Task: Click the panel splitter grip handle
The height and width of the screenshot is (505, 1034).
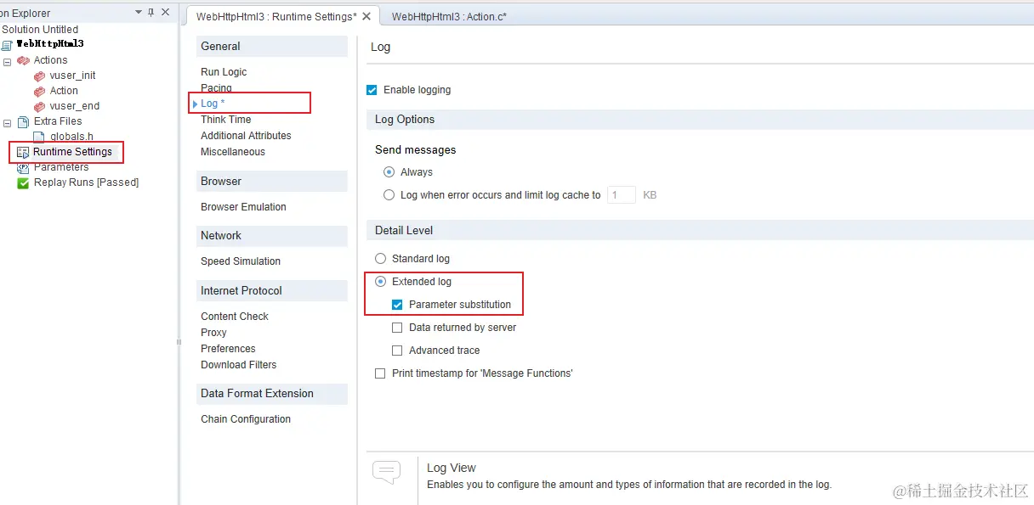Action: point(179,341)
